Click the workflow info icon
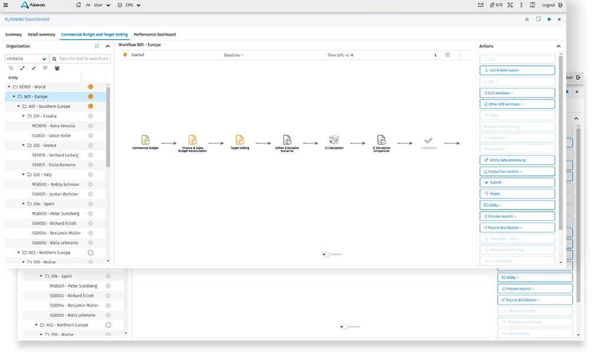Viewport: 604px width, 360px height. [x=435, y=55]
